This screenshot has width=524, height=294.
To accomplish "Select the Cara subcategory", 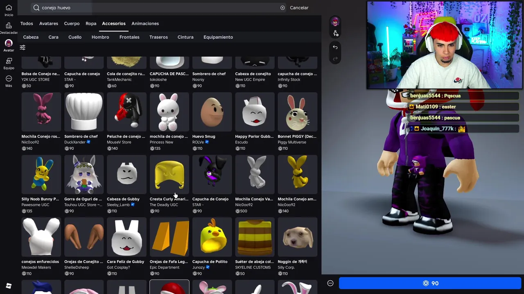I will (x=53, y=37).
